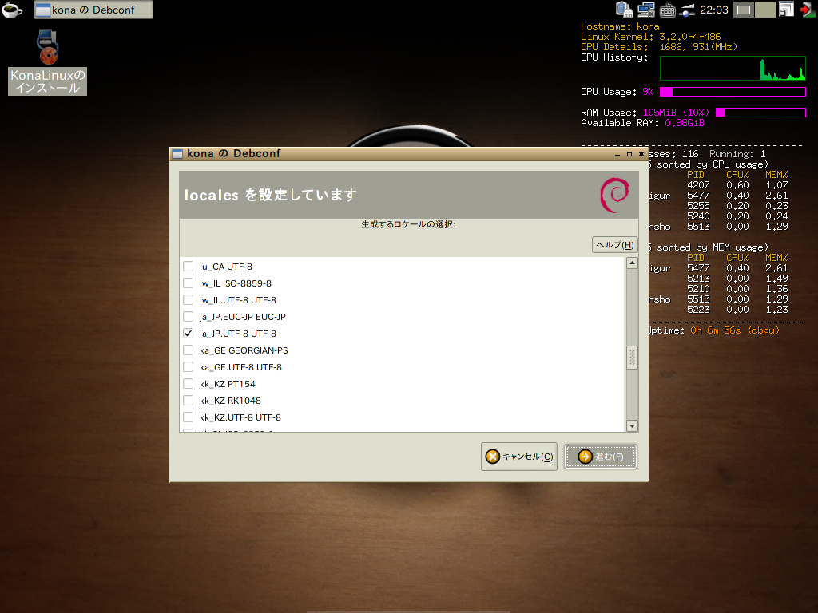Check ka_GE GEORGIAN-PS locale
Screen dimensions: 818x613
point(189,350)
